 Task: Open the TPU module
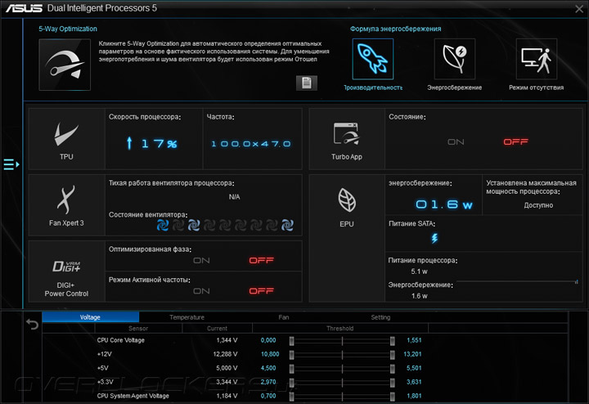coord(66,139)
